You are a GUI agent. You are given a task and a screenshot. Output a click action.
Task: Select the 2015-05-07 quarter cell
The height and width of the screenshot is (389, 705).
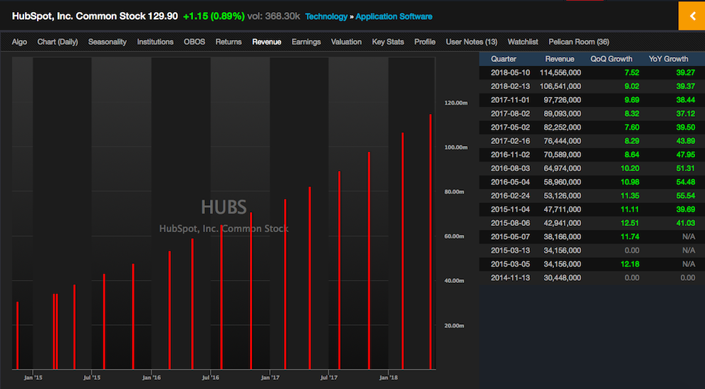point(511,237)
